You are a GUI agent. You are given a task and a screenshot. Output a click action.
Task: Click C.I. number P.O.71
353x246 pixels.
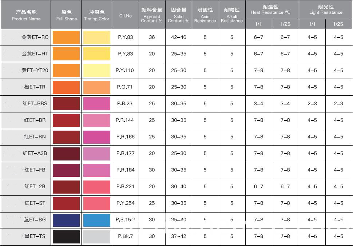coord(124,87)
